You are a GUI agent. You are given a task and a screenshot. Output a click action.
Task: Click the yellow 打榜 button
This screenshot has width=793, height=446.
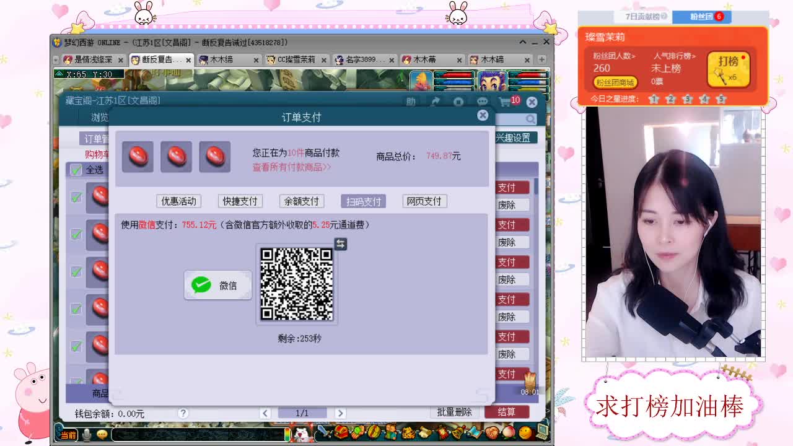tap(729, 69)
